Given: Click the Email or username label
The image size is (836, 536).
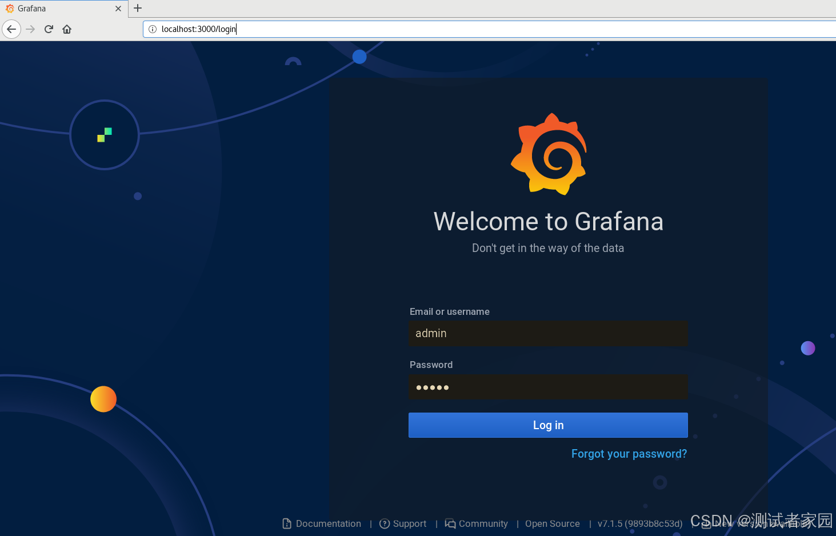Looking at the screenshot, I should click(450, 311).
